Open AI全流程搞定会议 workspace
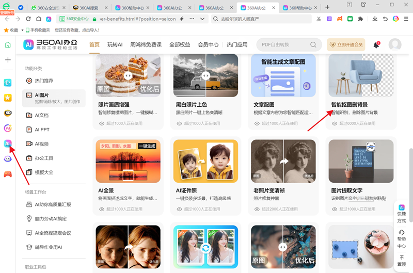 point(54,233)
